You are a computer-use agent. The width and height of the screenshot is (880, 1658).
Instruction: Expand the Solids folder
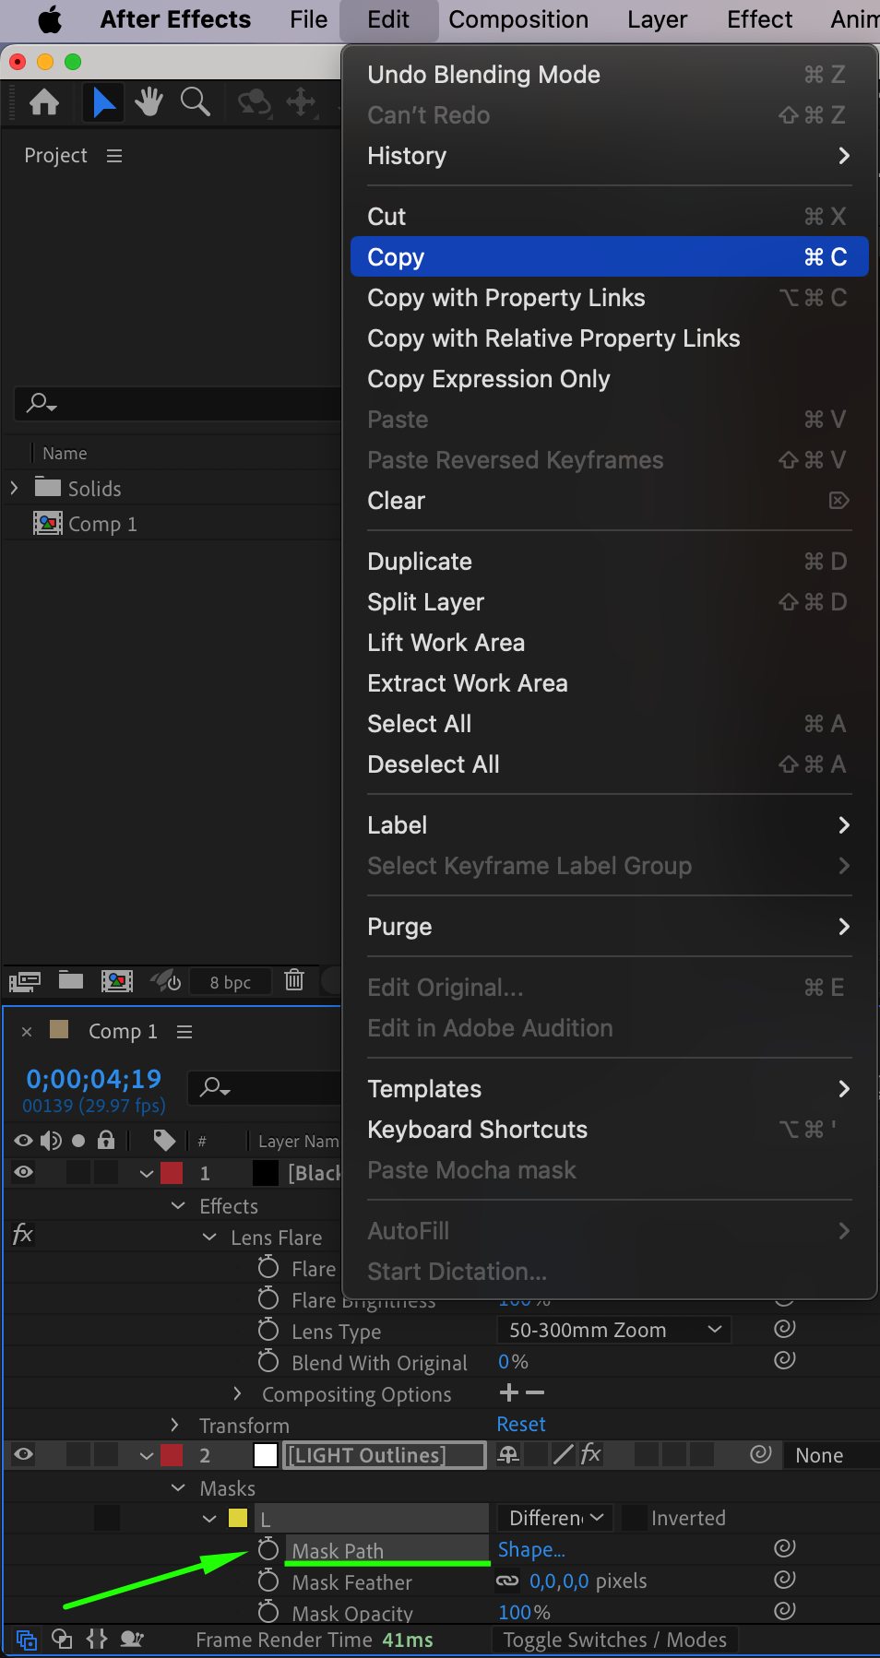click(x=14, y=488)
